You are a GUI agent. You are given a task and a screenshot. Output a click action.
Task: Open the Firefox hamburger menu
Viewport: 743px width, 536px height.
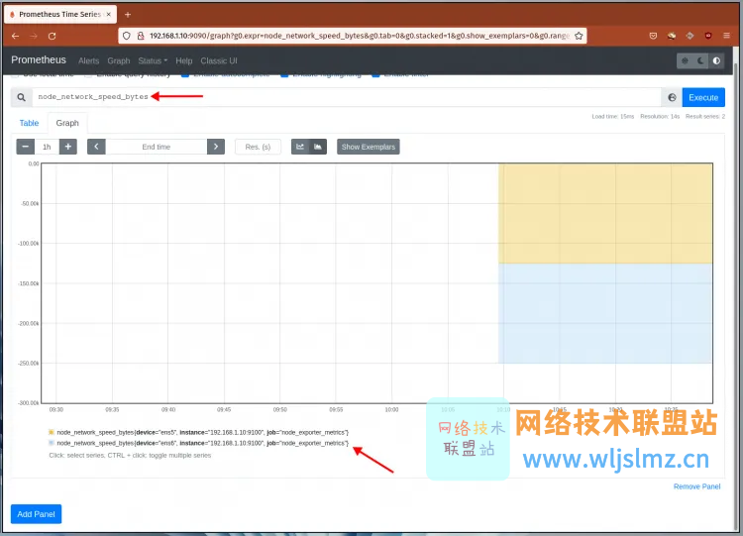click(x=726, y=36)
